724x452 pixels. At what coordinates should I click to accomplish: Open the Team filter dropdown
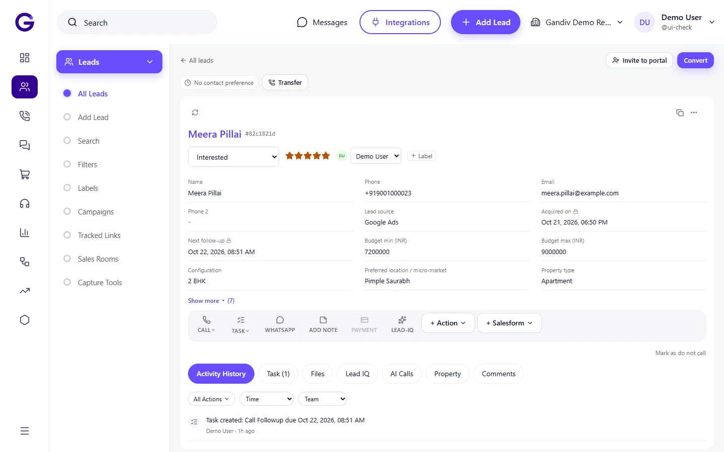click(323, 399)
